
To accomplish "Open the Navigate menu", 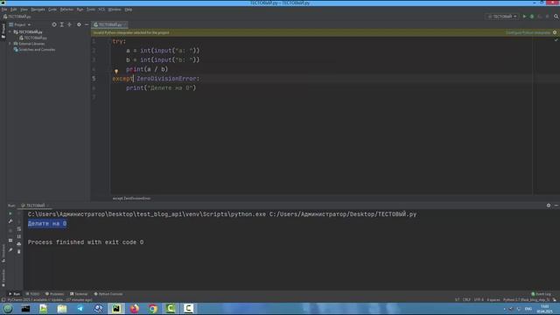I will [38, 10].
